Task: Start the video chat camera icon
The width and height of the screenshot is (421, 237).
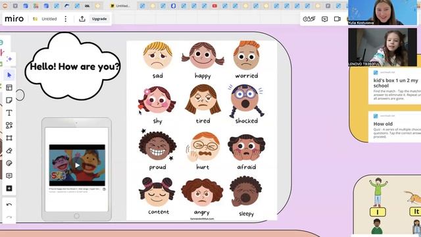Action: point(337,19)
